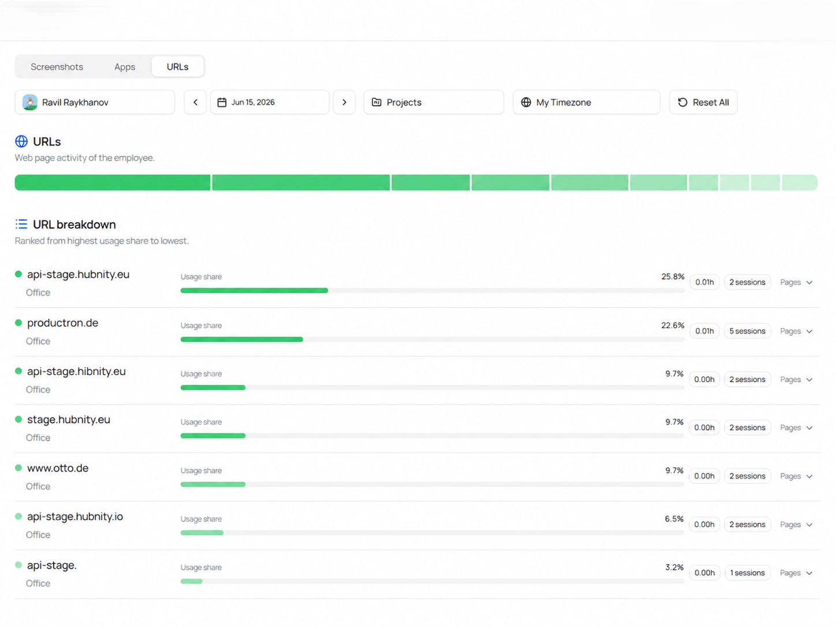
Task: Click the Projects folder icon
Action: [x=376, y=102]
